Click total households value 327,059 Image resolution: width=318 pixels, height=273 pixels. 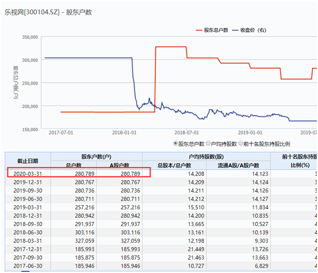tap(84, 240)
